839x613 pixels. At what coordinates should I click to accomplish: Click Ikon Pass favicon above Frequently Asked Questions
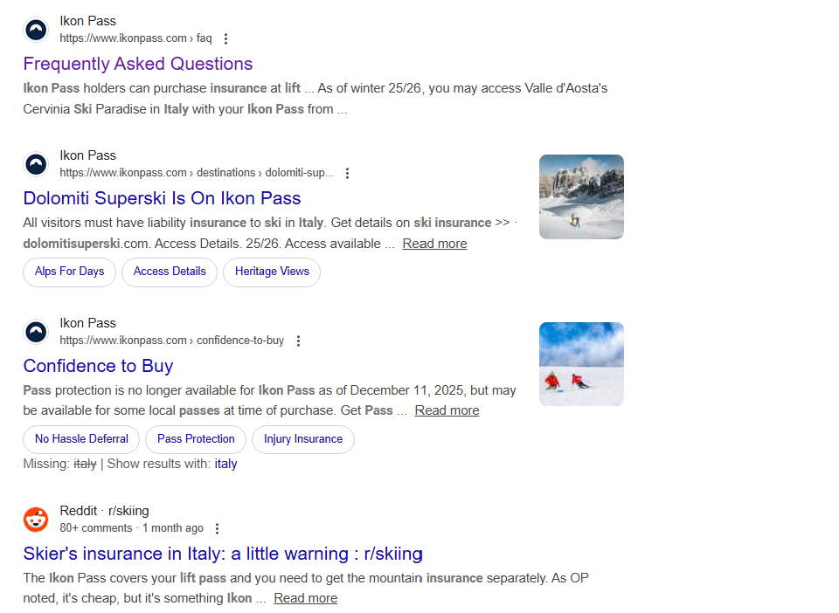click(36, 30)
